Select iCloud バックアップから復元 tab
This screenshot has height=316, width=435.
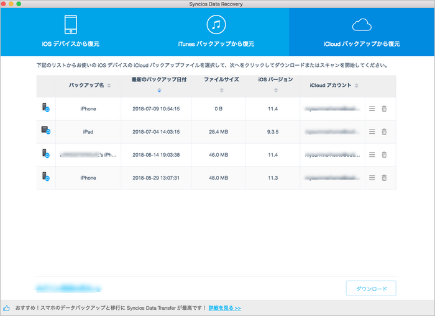[x=362, y=32]
